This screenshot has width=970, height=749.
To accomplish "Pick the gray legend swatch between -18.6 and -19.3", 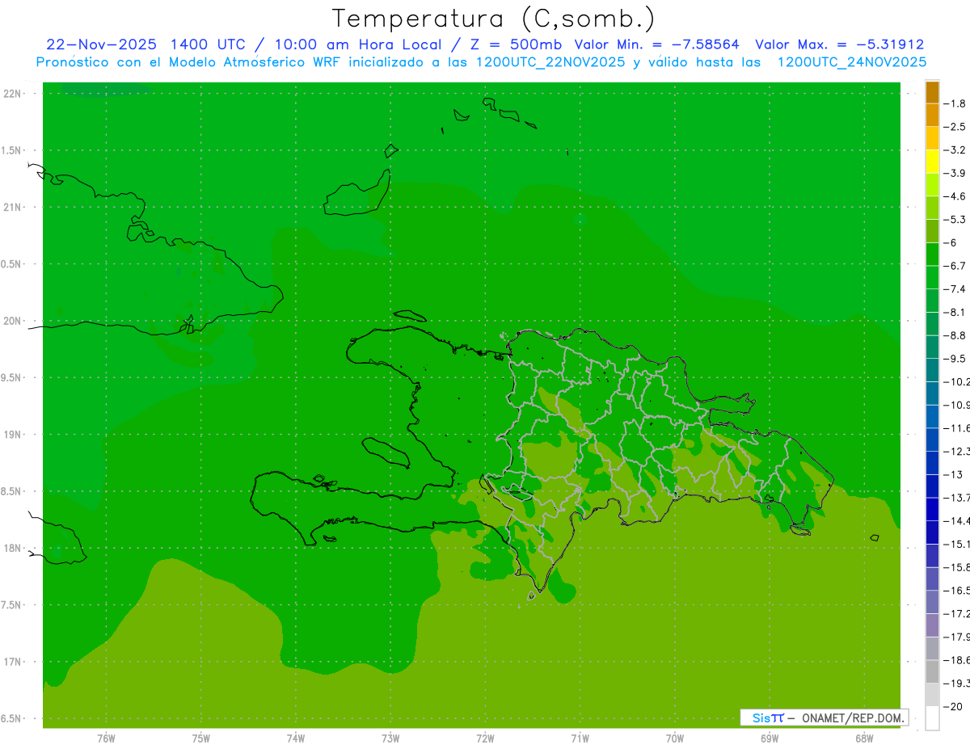I will click(932, 671).
